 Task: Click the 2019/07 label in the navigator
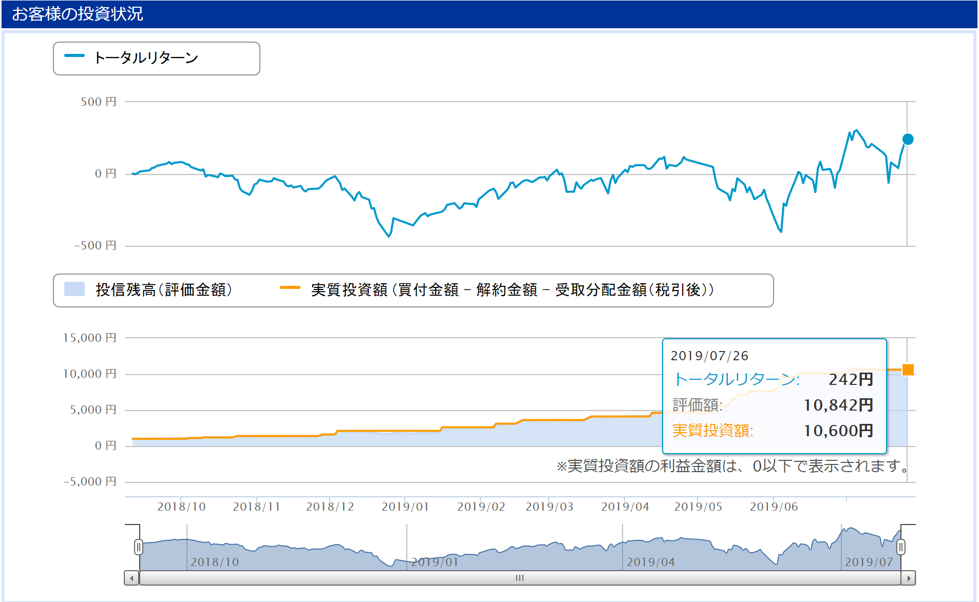point(869,562)
